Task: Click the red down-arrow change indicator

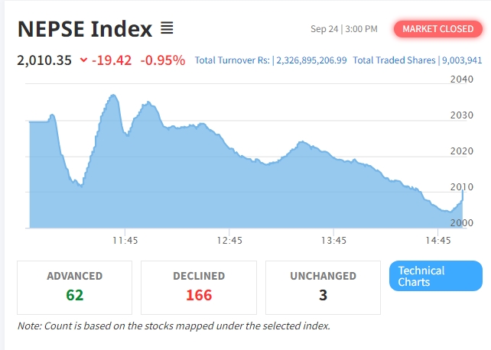Action: click(83, 60)
